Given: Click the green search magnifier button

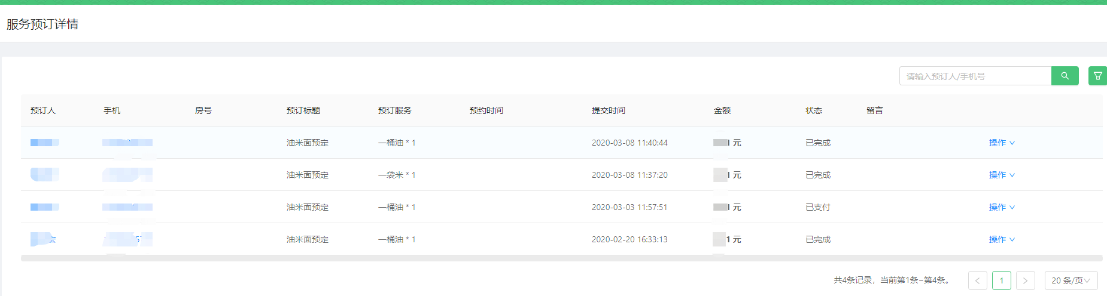Looking at the screenshot, I should coord(1065,76).
